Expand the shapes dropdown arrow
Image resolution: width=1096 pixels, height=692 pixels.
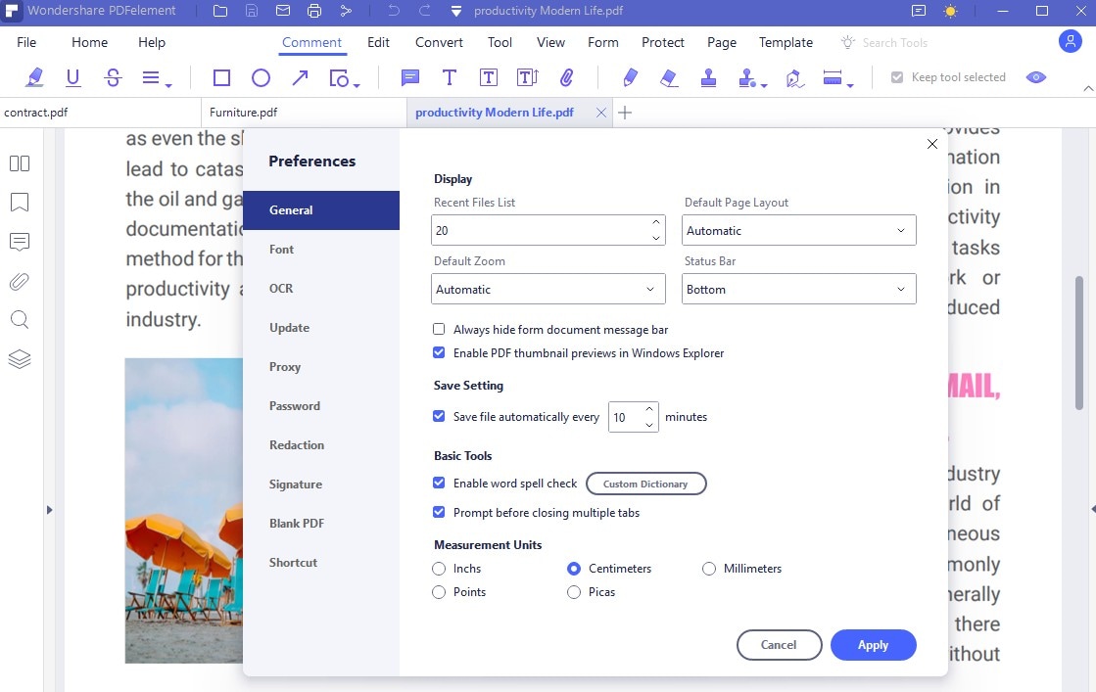(357, 84)
